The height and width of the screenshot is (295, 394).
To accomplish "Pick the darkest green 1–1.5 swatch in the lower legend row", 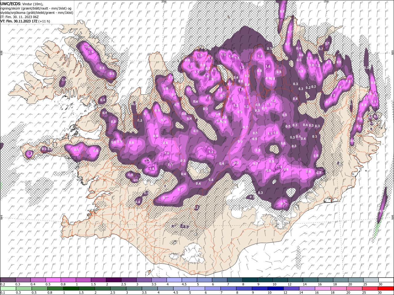I will point(71,289).
